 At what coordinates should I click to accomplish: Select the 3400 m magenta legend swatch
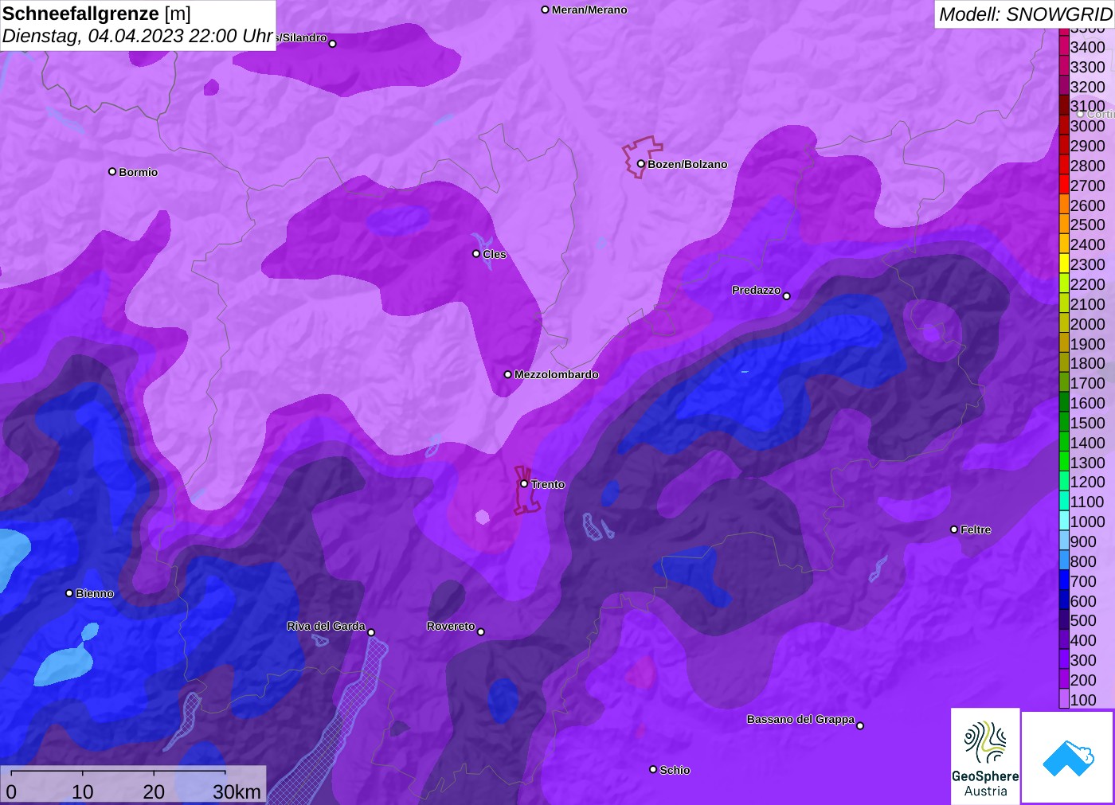tap(1064, 47)
